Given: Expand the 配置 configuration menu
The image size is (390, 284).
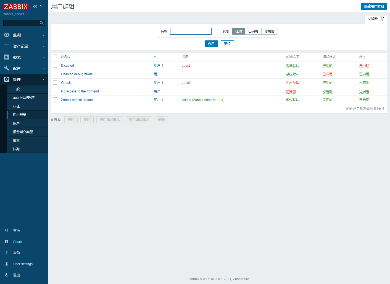Looking at the screenshot, I should [24, 68].
